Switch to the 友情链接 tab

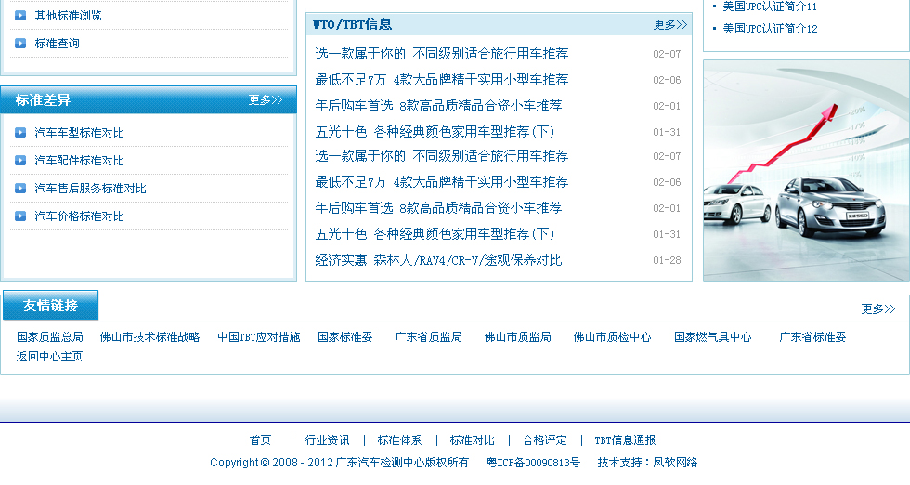[50, 306]
